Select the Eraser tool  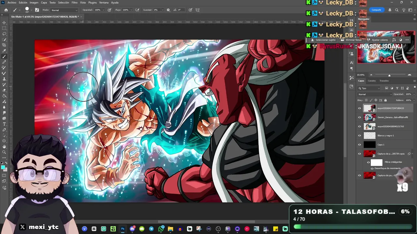(4, 90)
